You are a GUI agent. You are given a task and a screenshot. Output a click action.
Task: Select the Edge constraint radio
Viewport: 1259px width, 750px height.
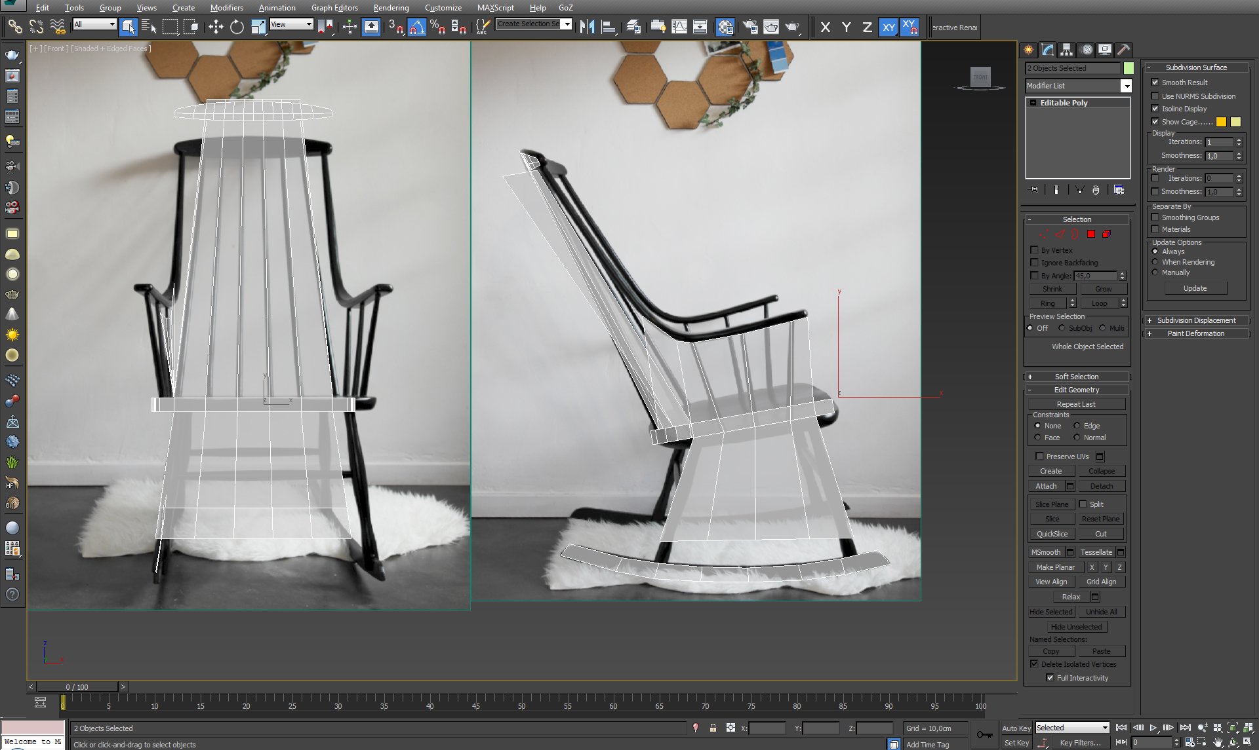coord(1077,426)
